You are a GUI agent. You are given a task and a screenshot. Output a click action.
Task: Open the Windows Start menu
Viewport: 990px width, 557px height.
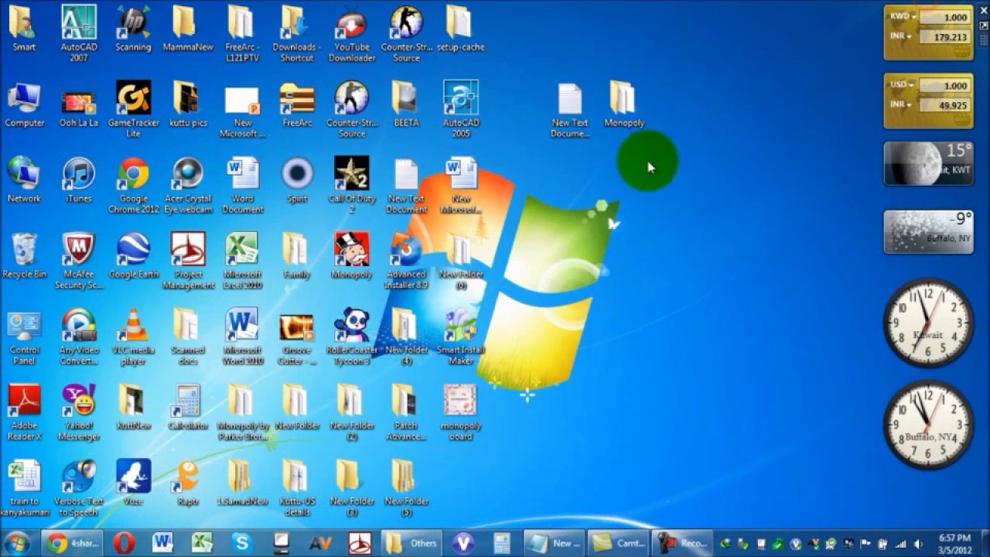(x=17, y=543)
